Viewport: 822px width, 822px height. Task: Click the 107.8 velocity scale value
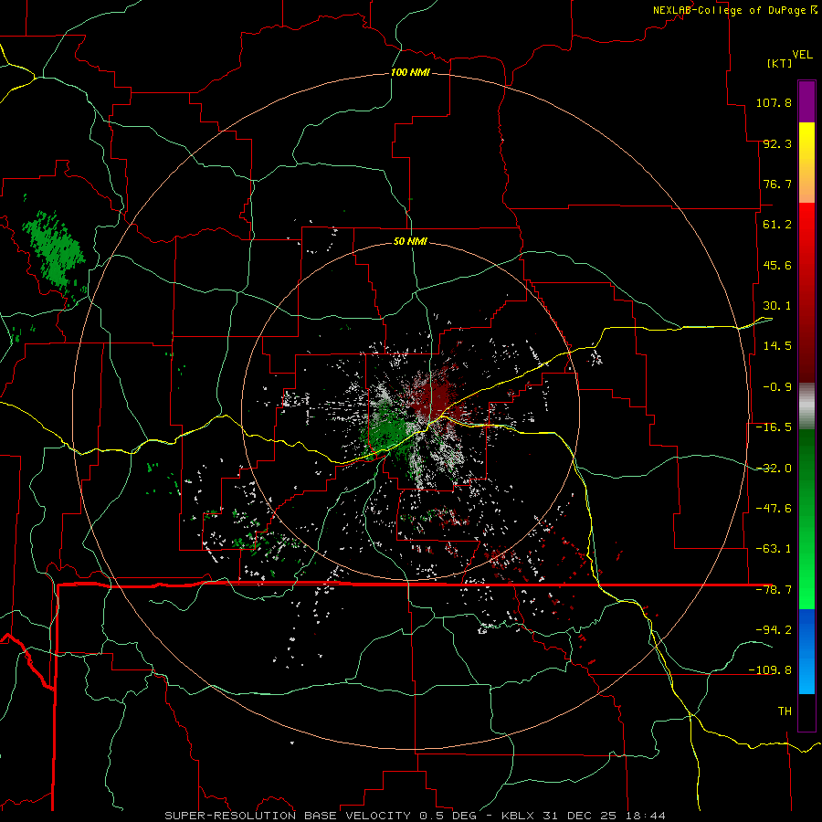tap(774, 102)
